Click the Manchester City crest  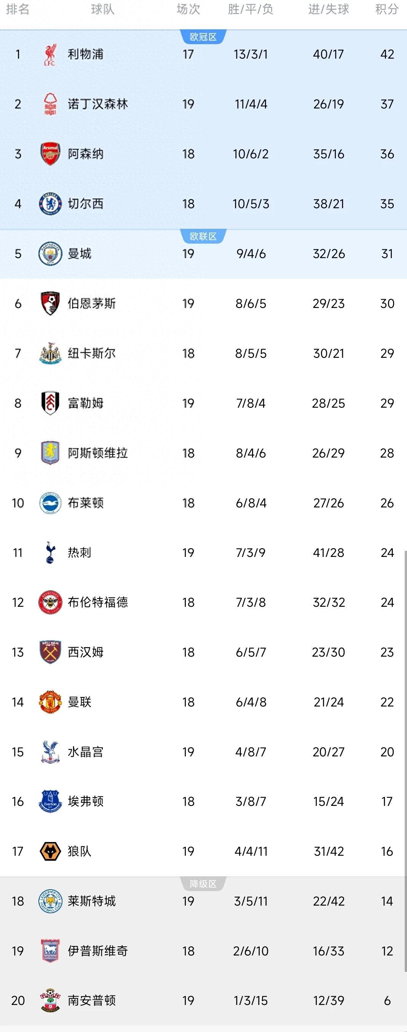[50, 254]
